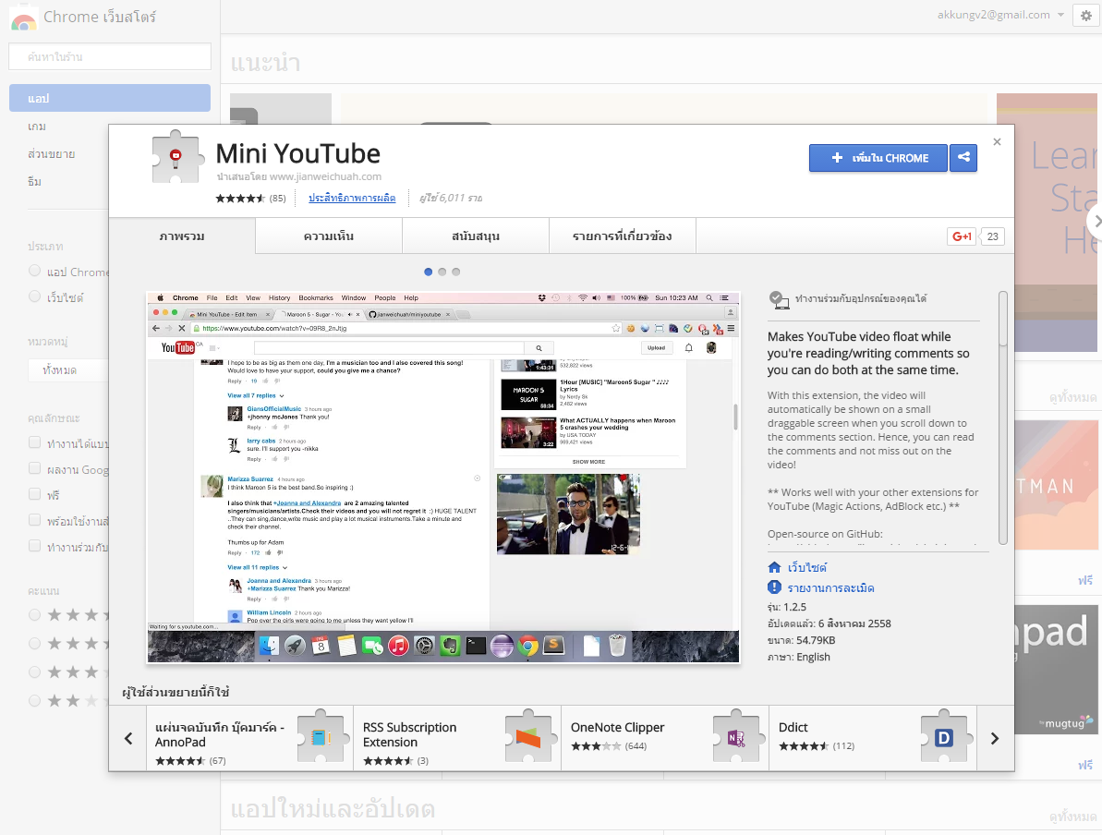Click the www.jianweichuah.com publisher text

pyautogui.click(x=325, y=176)
